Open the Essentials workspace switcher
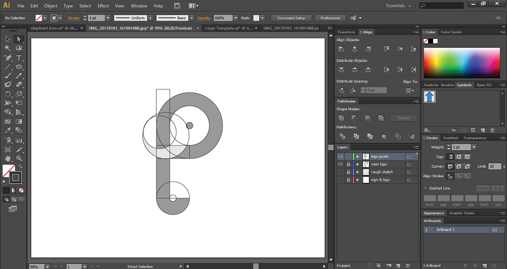Screen dimensions: 507x269 (x=398, y=6)
